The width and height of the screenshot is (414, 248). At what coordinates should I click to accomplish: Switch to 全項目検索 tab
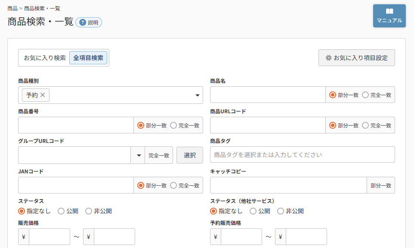click(x=88, y=57)
